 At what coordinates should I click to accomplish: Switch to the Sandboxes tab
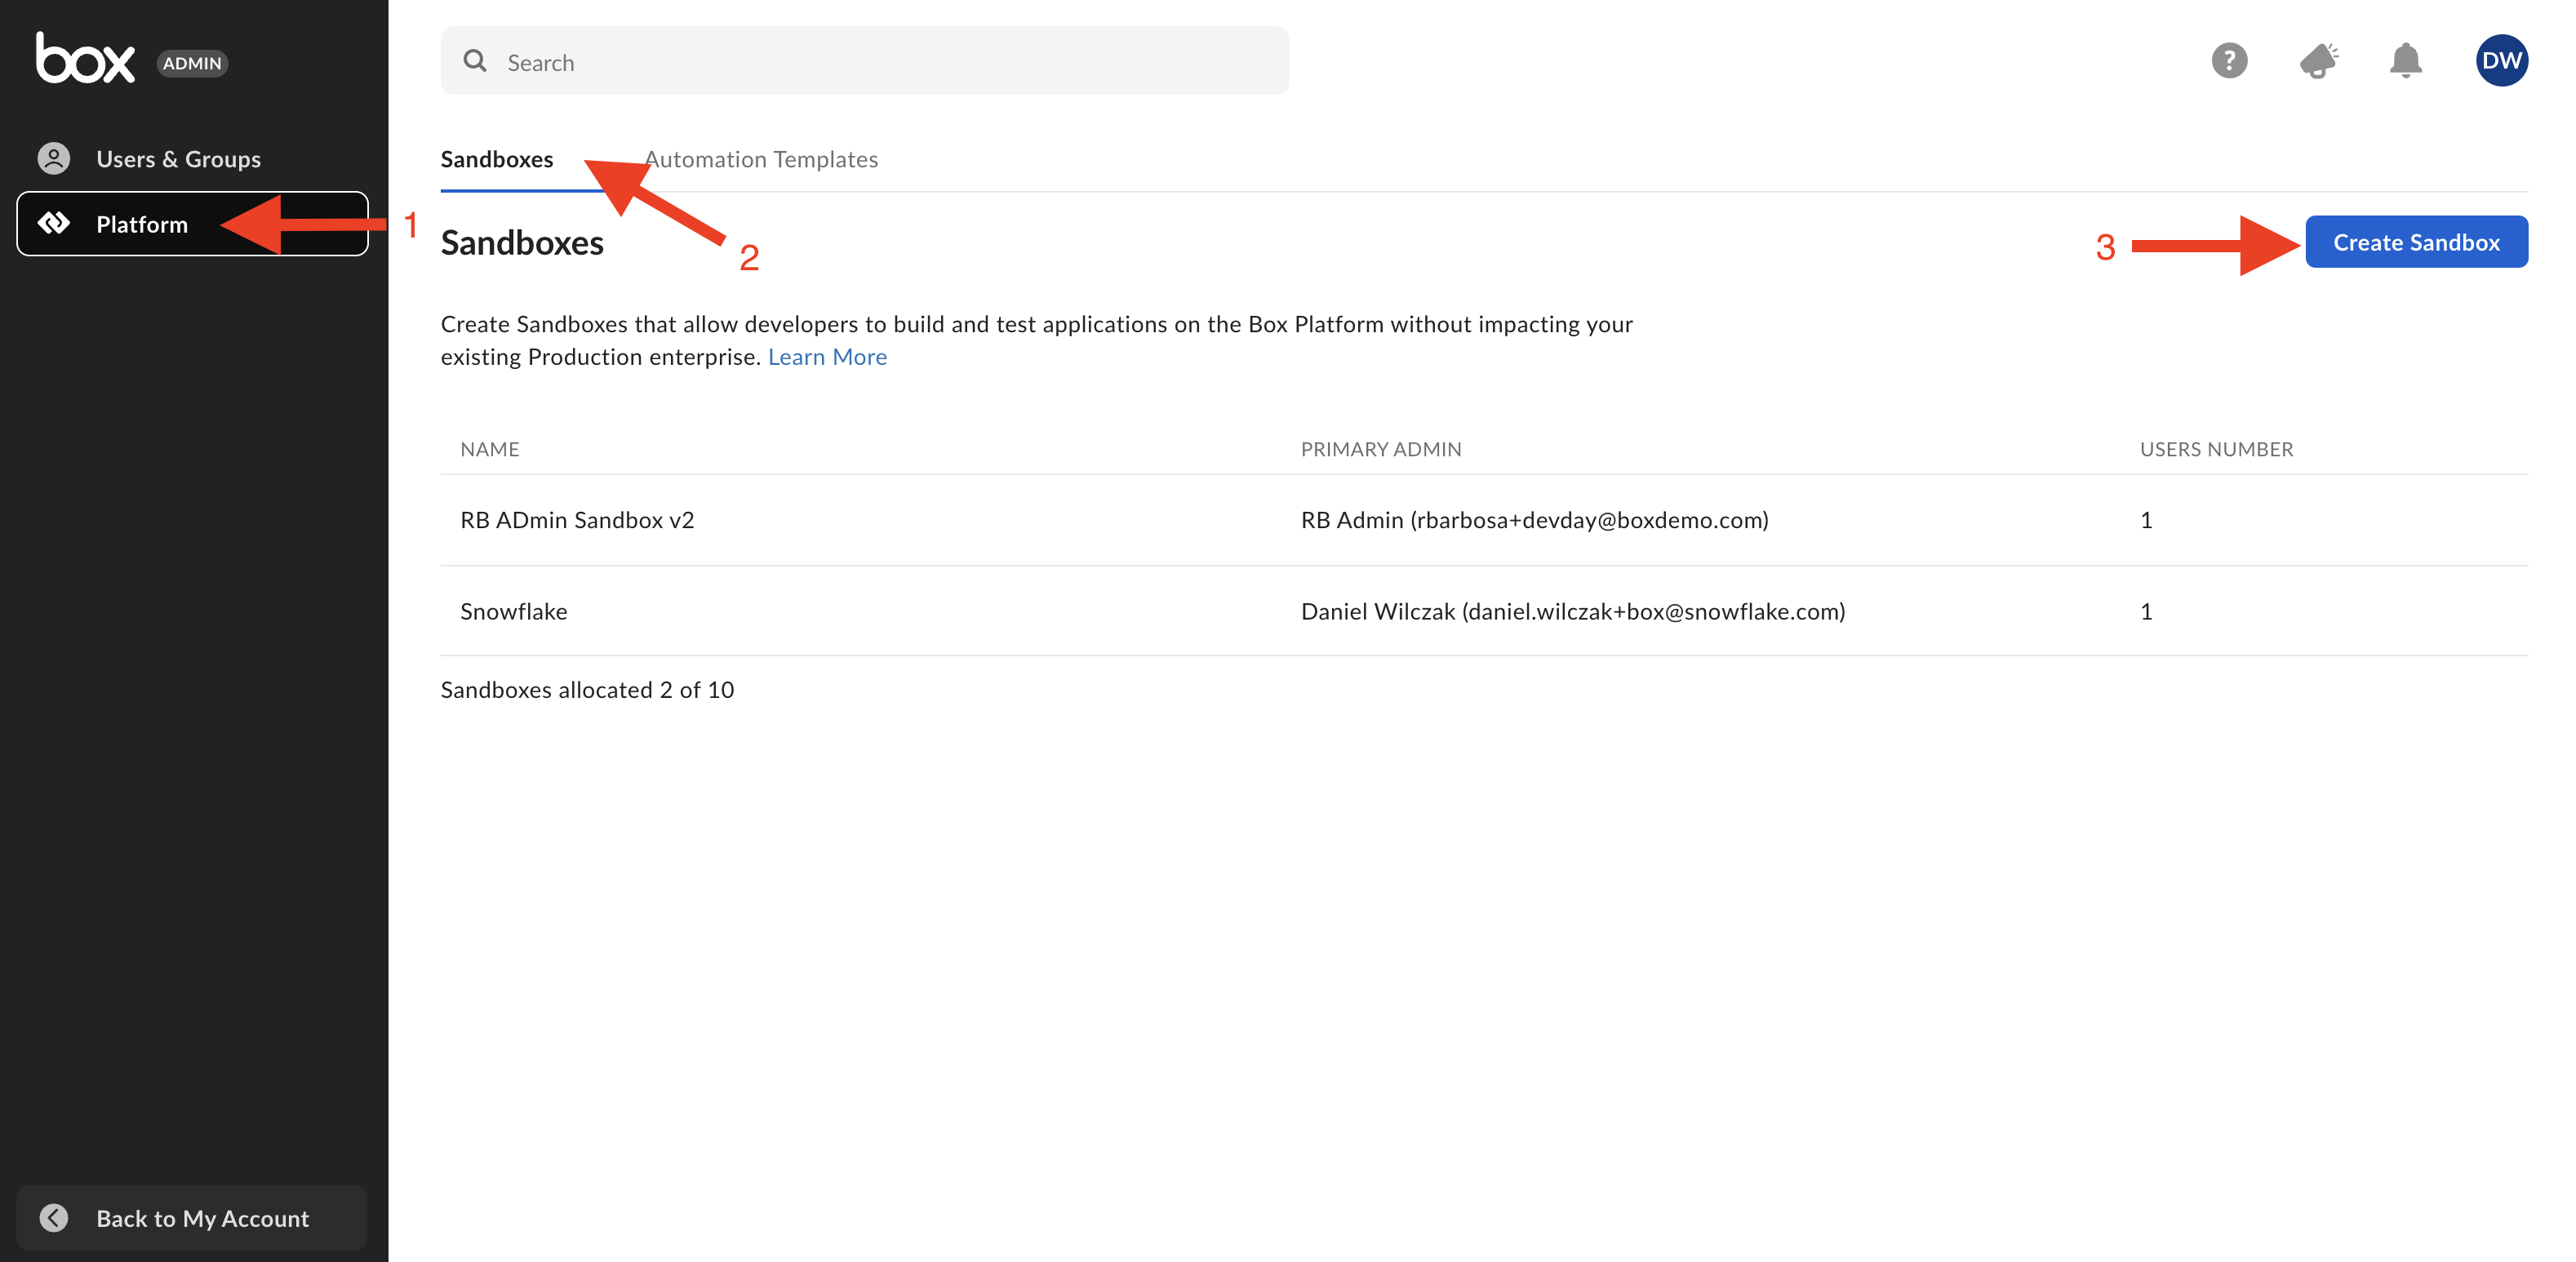coord(496,159)
